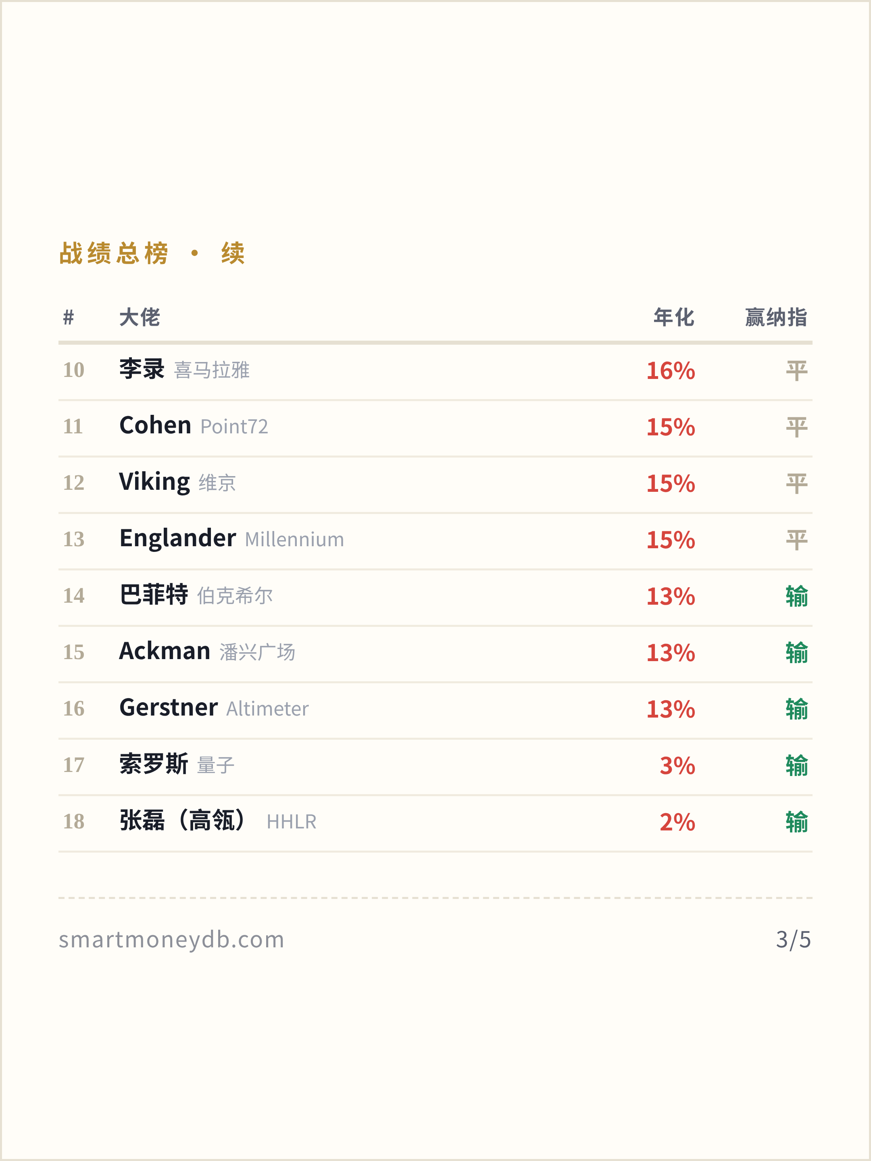Open the 张磊（高瓴）HHLR entry
Viewport: 871px width, 1161px height.
(x=218, y=821)
